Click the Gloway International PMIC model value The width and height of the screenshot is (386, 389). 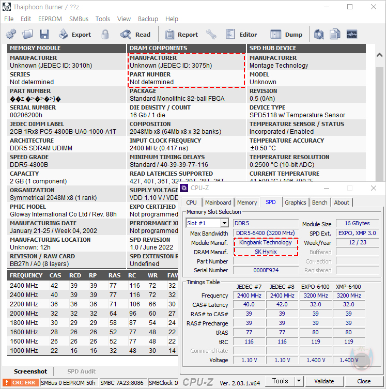(x=63, y=214)
